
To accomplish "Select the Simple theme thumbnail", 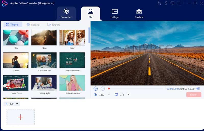I will point(16,60).
